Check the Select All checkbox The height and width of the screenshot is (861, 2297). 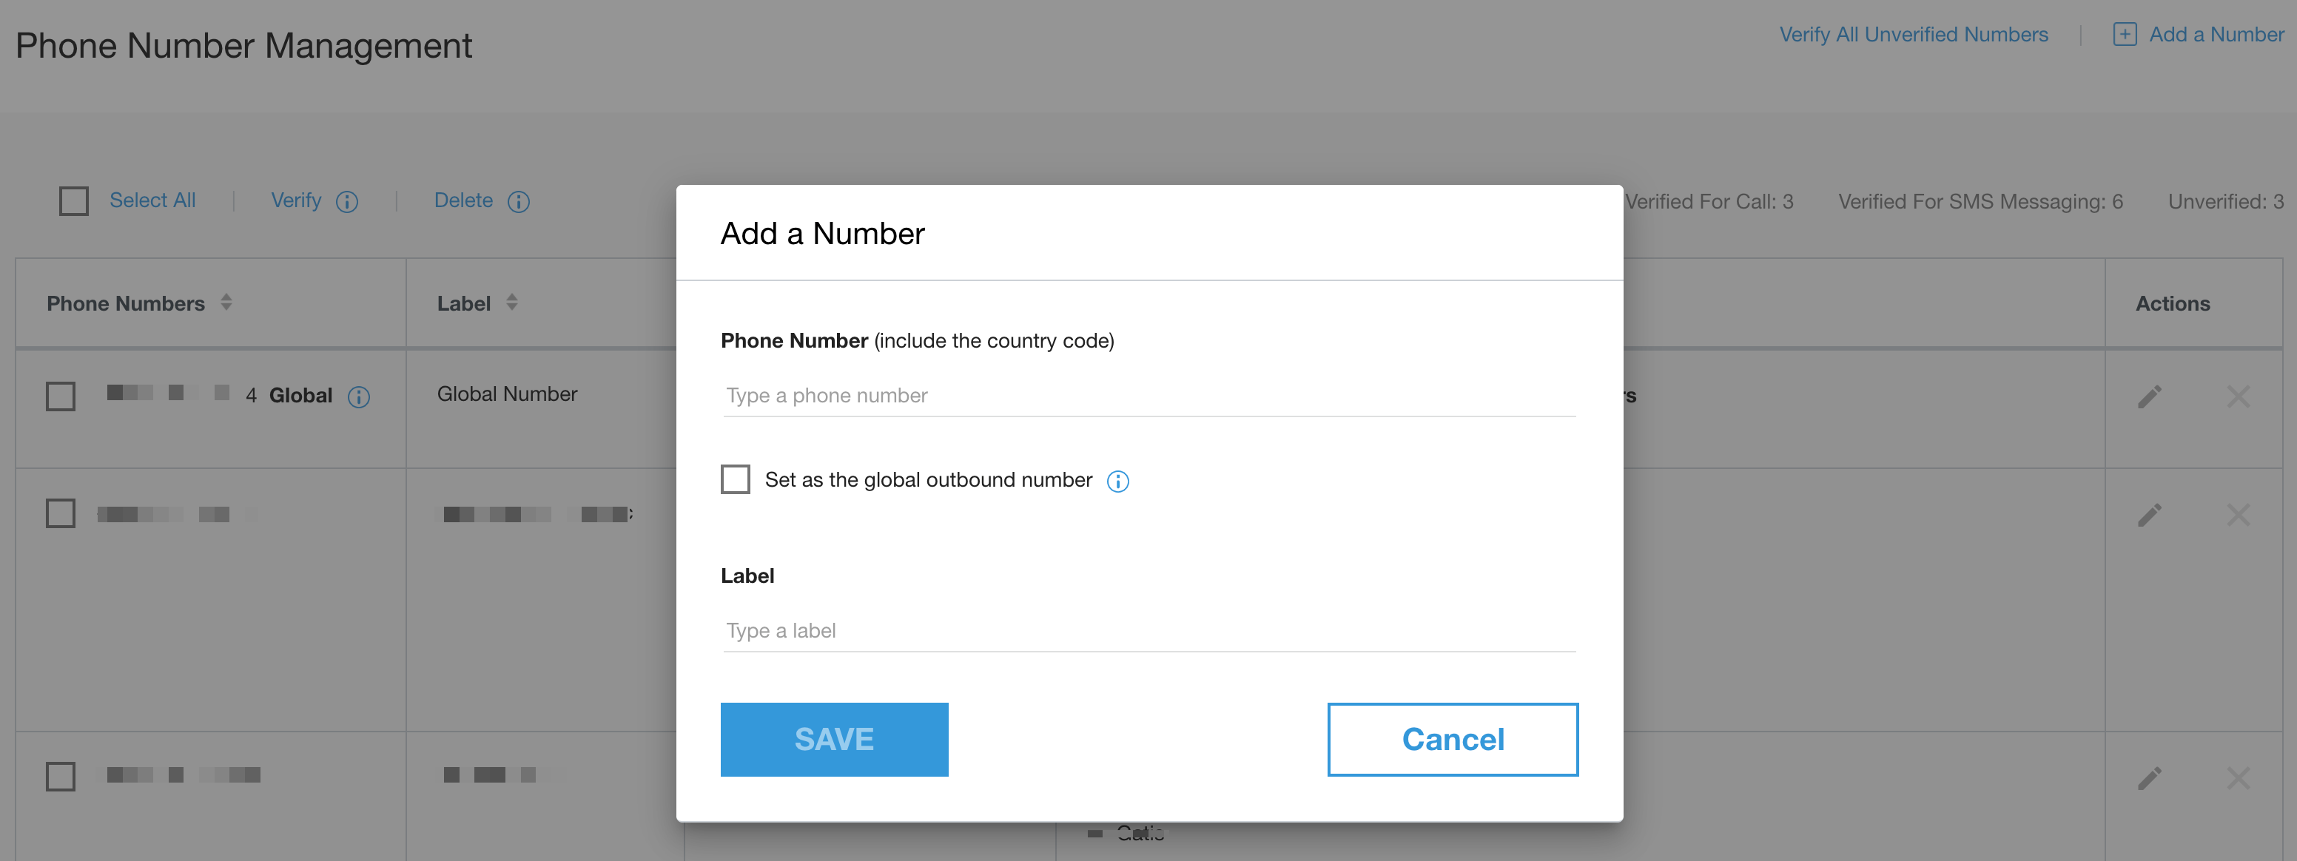click(x=74, y=200)
